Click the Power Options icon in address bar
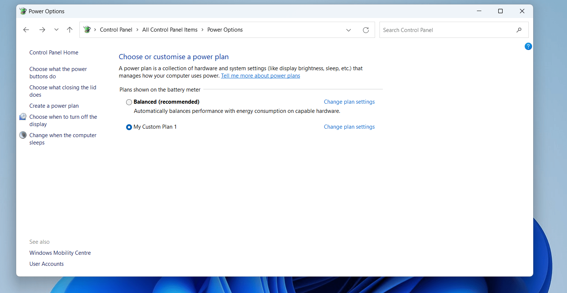Viewport: 567px width, 293px height. [87, 30]
